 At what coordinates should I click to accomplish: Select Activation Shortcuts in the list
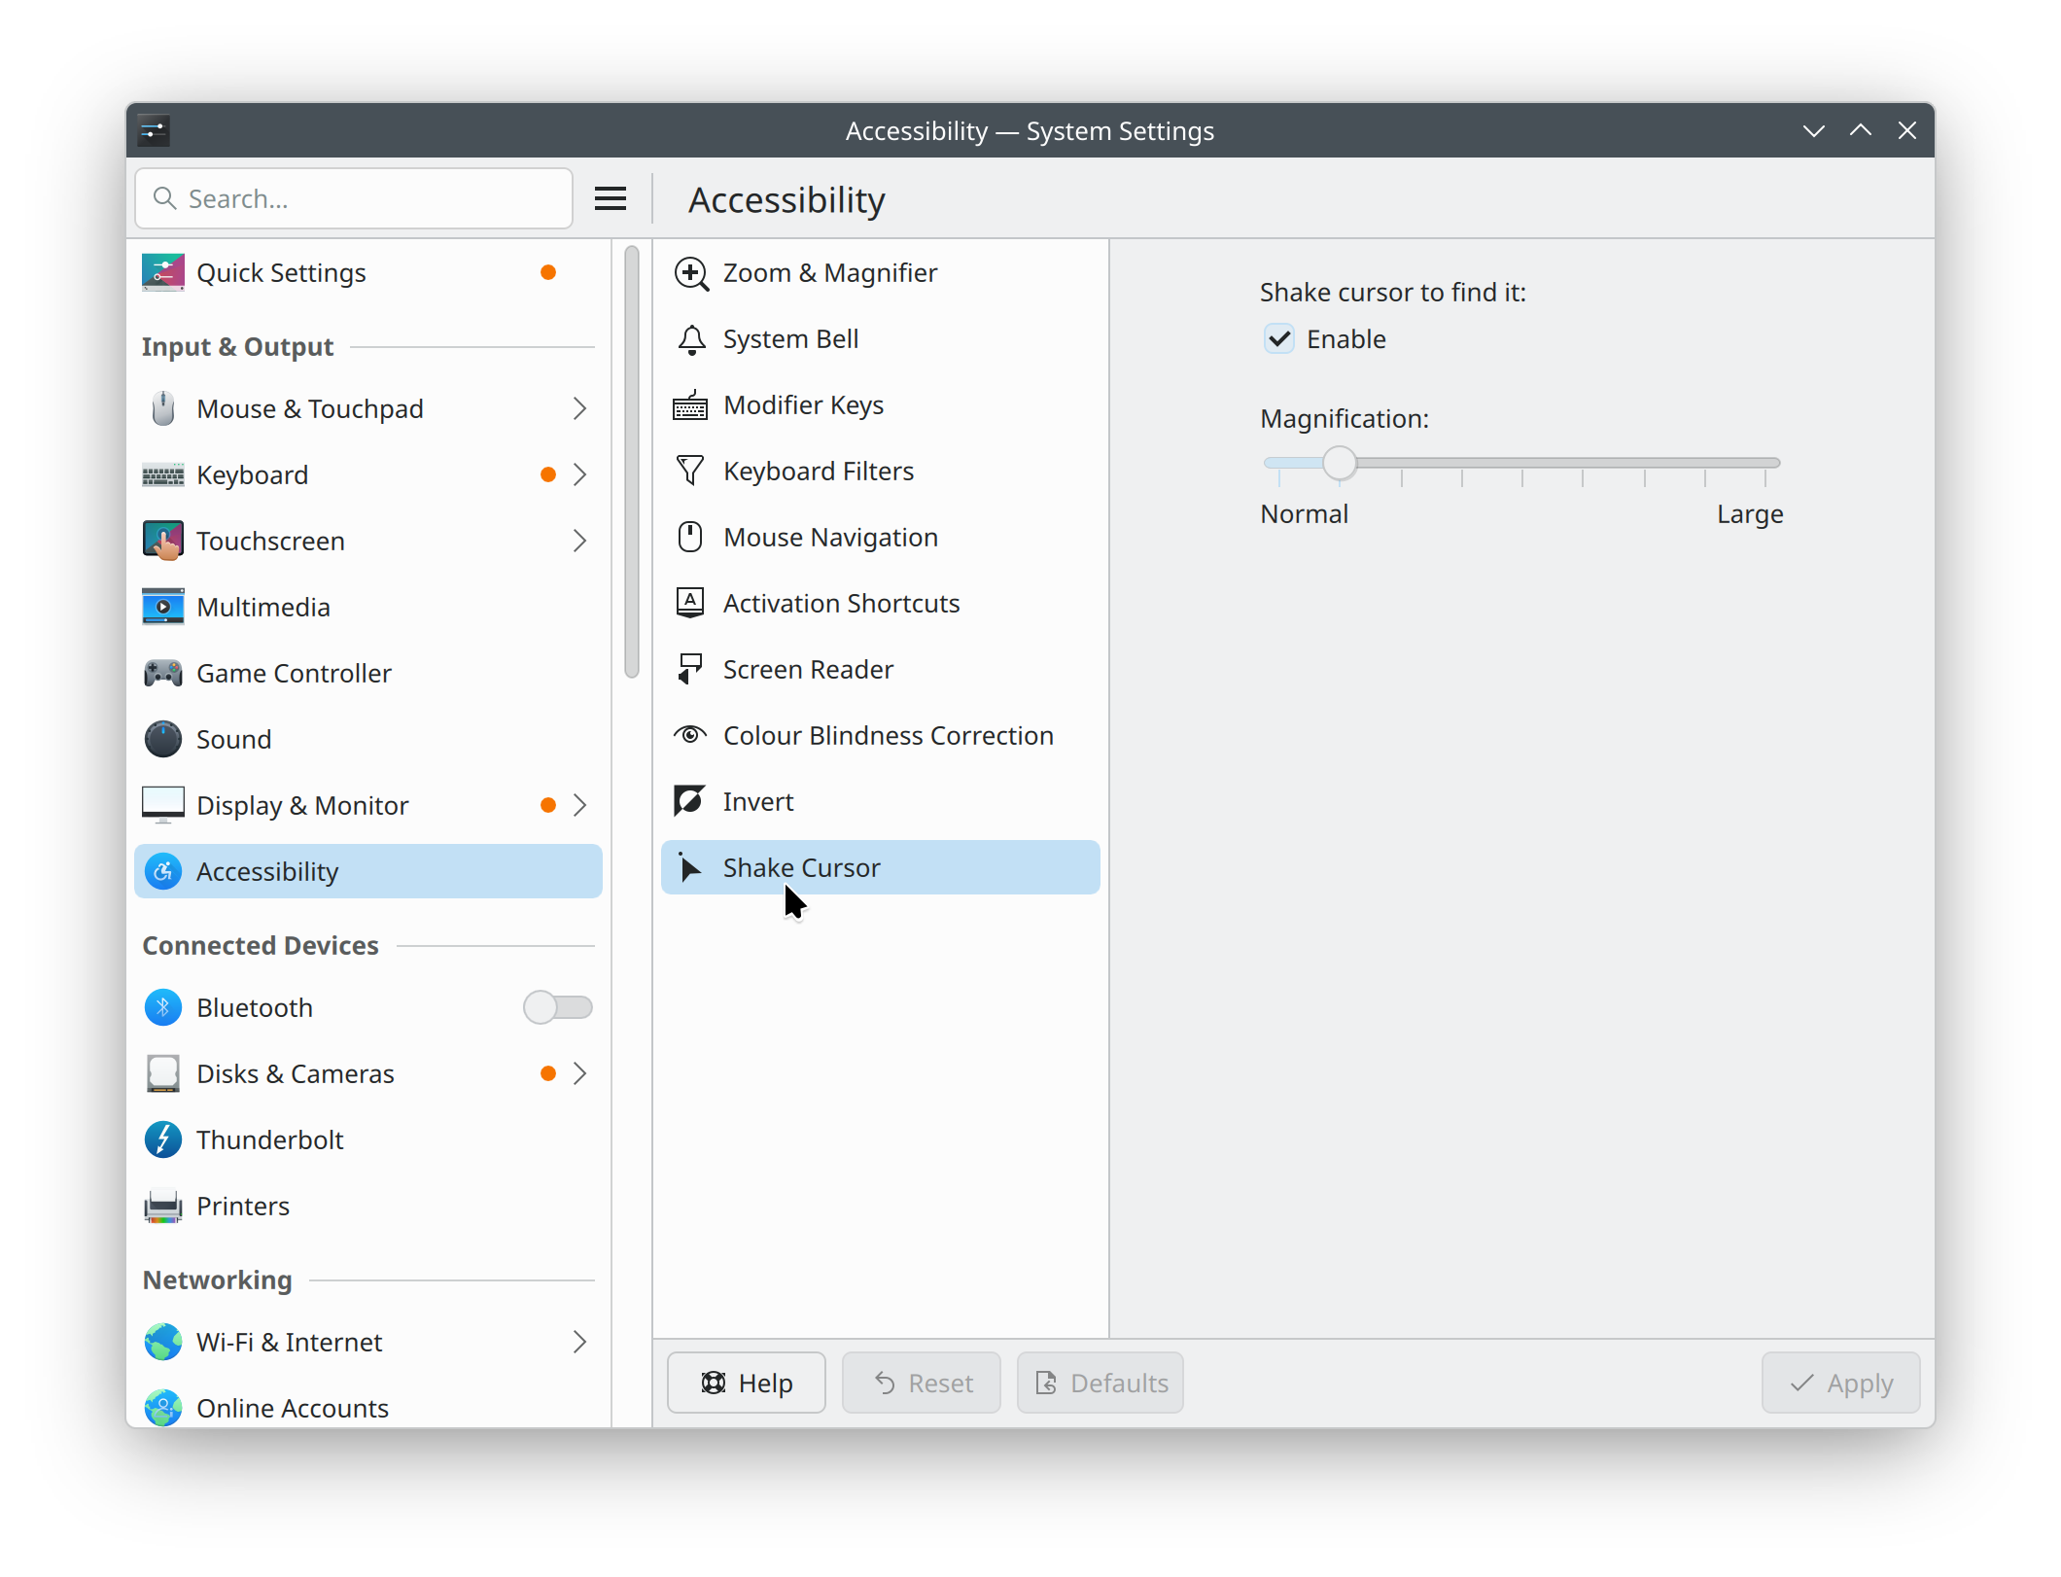[x=841, y=604]
